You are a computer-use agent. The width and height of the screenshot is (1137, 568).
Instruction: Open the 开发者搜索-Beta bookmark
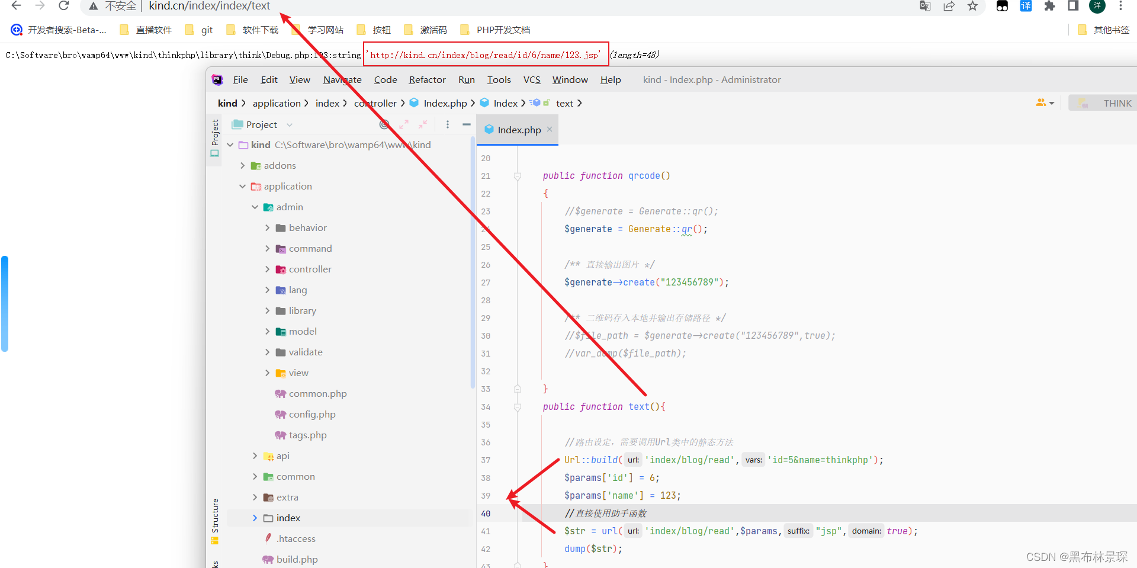pyautogui.click(x=59, y=30)
